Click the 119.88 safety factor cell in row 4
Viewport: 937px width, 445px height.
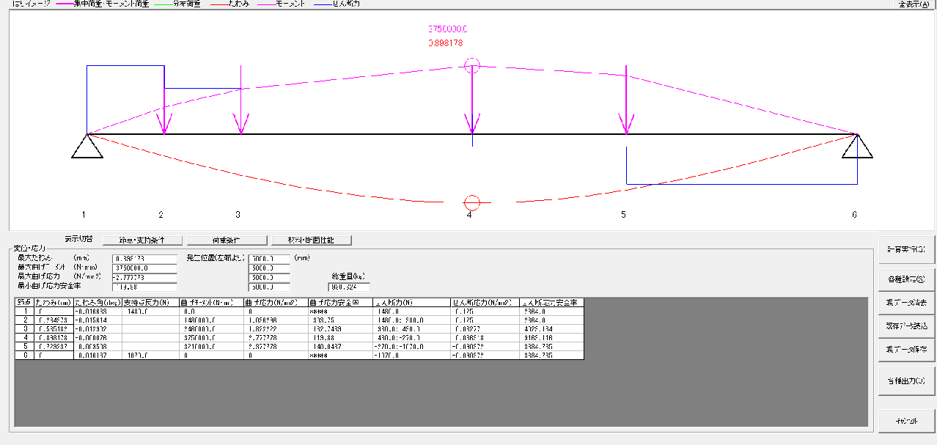[x=340, y=337]
